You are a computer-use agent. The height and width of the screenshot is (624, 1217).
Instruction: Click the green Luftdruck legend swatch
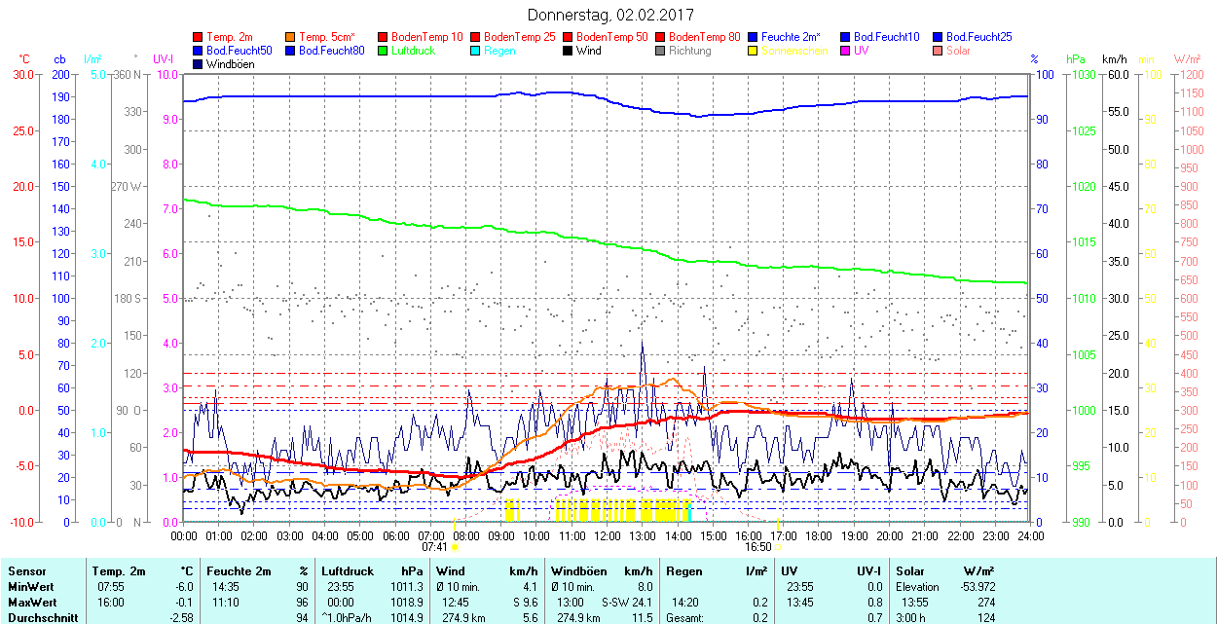(384, 51)
